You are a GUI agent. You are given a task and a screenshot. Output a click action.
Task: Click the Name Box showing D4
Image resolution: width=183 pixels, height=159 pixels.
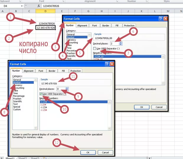[x=11, y=6]
